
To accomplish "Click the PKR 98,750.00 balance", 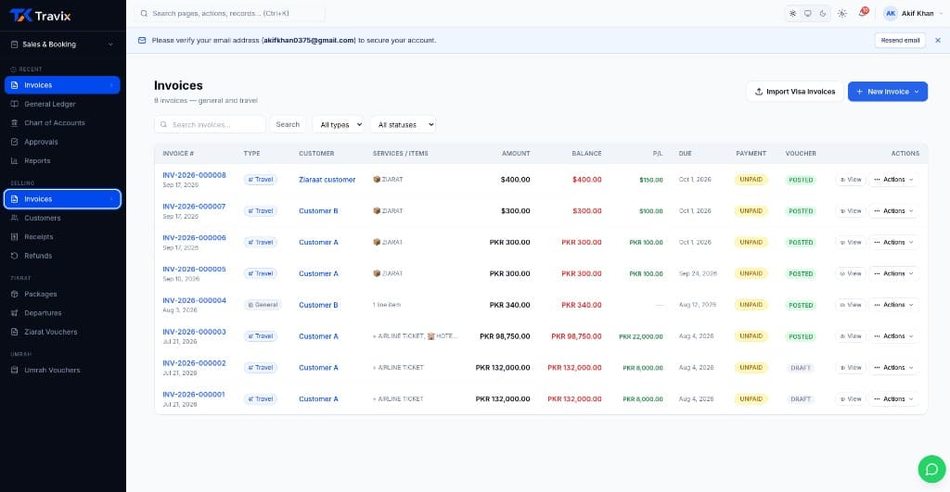I will pos(576,336).
